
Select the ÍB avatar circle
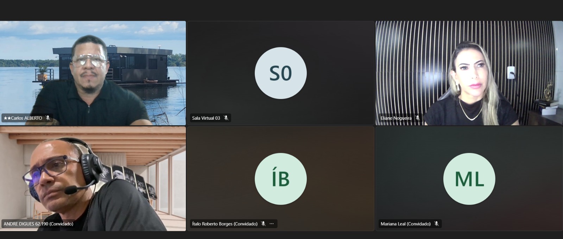tap(280, 179)
